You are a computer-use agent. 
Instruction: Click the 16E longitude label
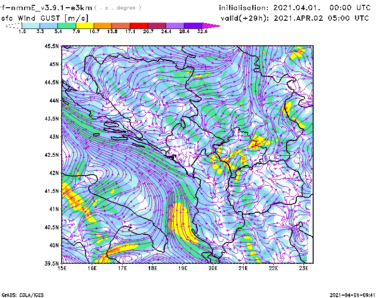(92, 268)
